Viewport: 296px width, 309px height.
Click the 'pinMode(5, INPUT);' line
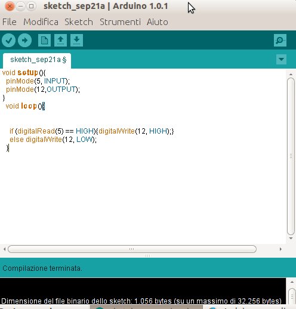pos(38,81)
